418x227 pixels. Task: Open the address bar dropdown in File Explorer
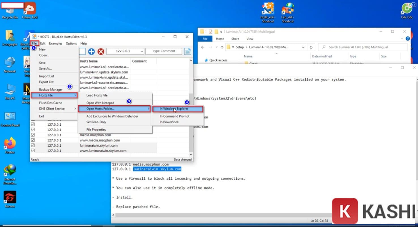click(x=304, y=47)
